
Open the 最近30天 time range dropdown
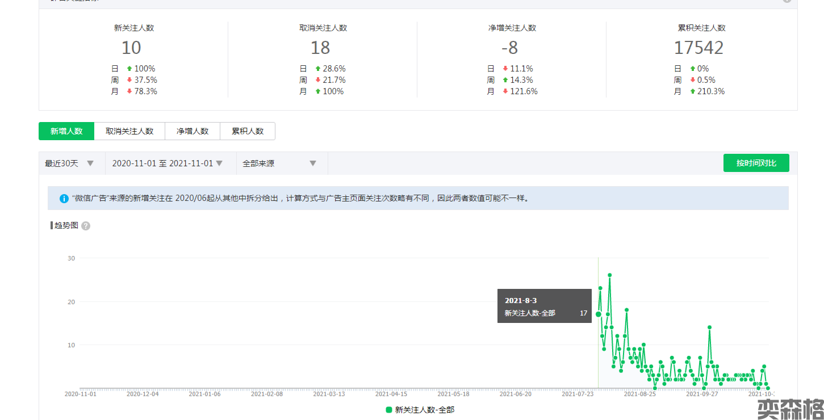click(x=69, y=163)
